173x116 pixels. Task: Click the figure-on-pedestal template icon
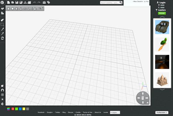tap(35, 9)
